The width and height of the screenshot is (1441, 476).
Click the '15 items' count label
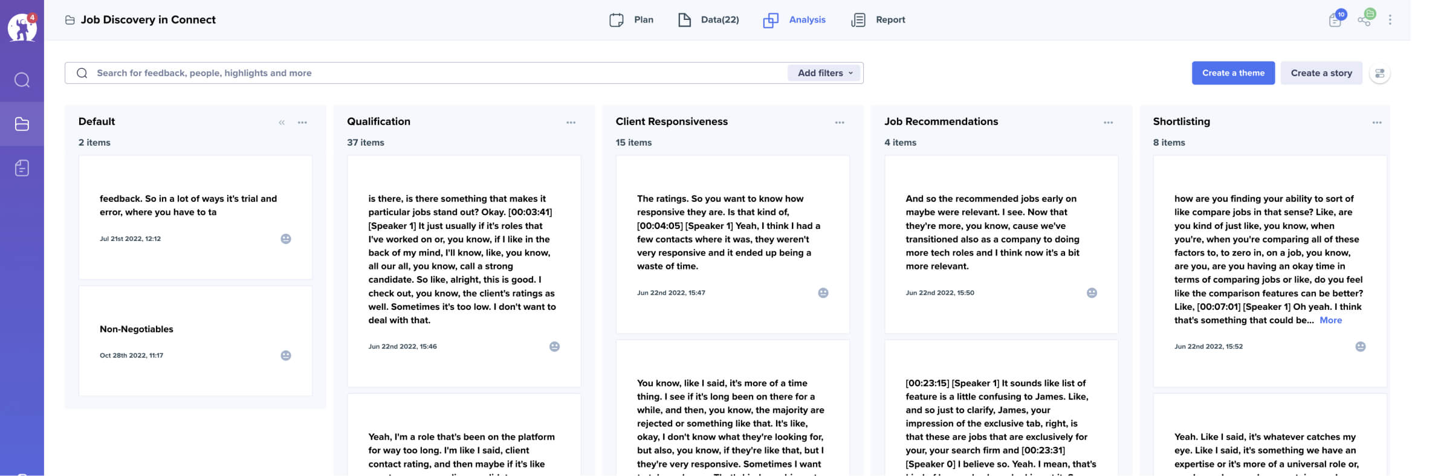coord(633,143)
